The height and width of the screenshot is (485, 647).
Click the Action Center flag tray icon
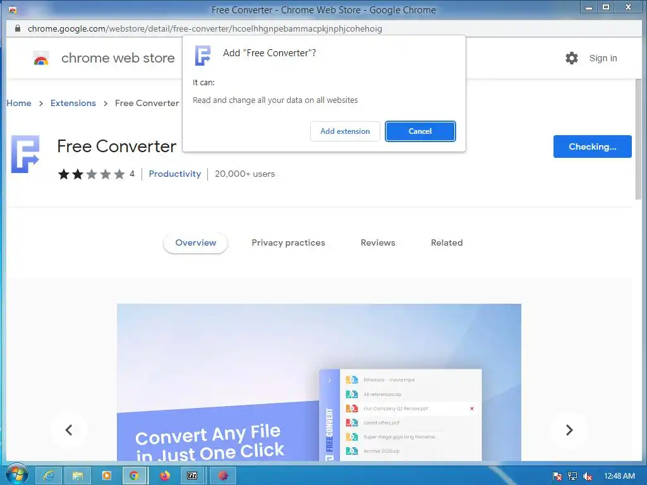(x=557, y=476)
